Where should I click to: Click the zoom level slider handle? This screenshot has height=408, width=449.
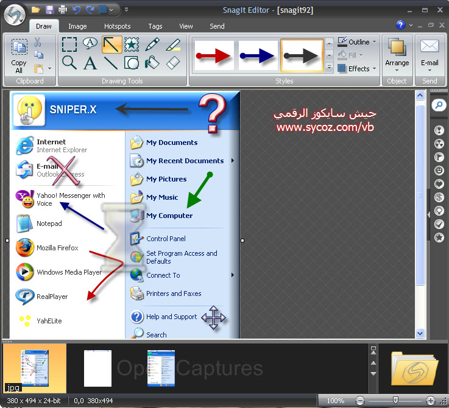coord(395,399)
